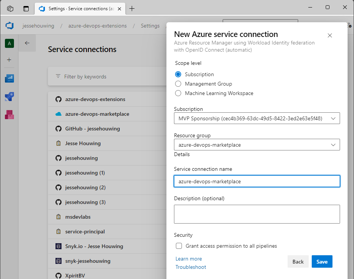
Task: Click the plus icon to add new item
Action: click(9, 60)
